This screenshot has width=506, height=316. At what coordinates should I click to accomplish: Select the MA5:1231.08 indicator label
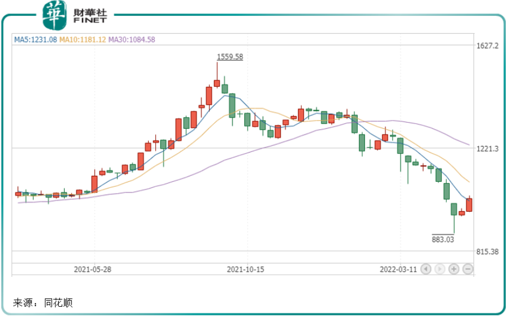(35, 40)
